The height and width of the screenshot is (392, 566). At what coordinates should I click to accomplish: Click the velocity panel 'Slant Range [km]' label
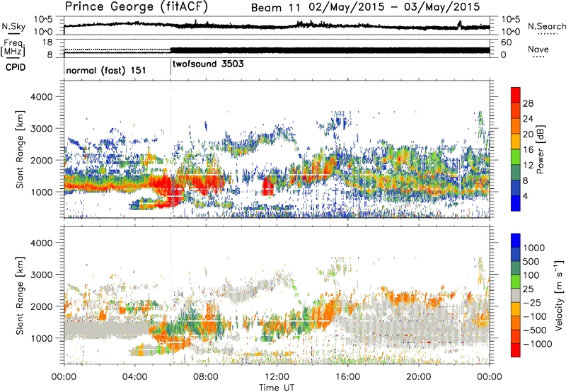pyautogui.click(x=20, y=295)
